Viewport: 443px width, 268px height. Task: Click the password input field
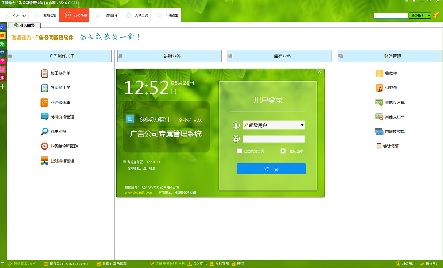point(274,139)
